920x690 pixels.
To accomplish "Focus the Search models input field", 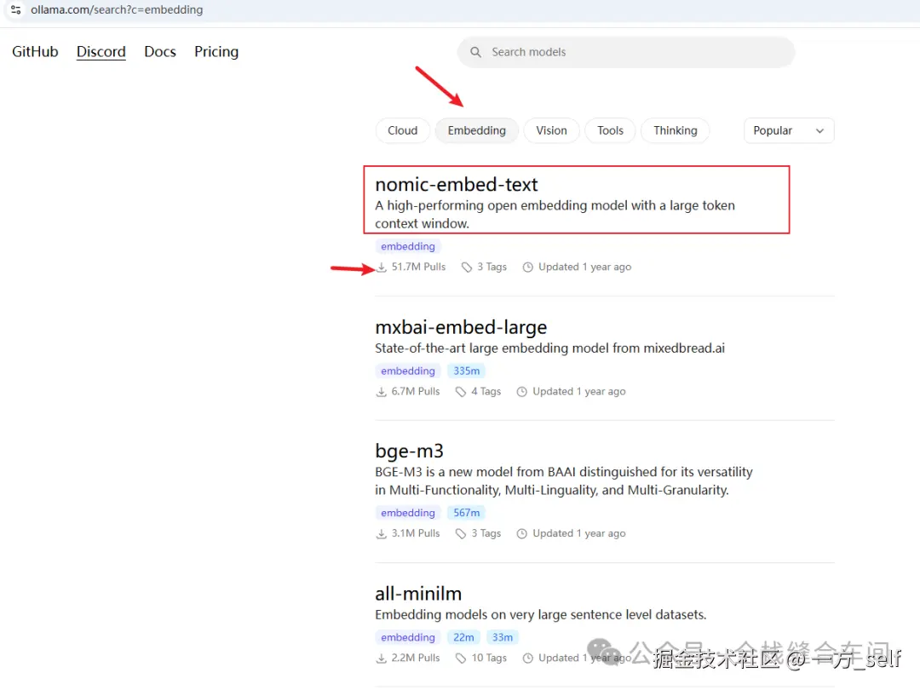I will [x=626, y=52].
